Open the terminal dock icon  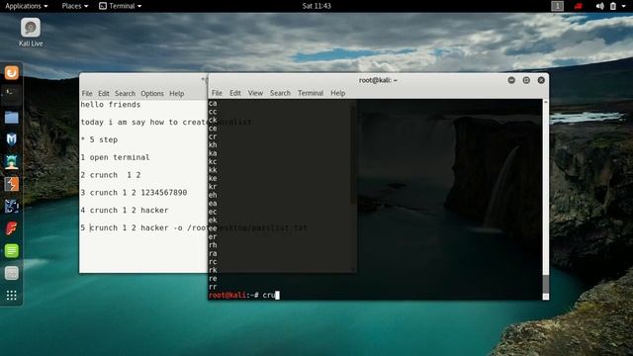[x=11, y=95]
